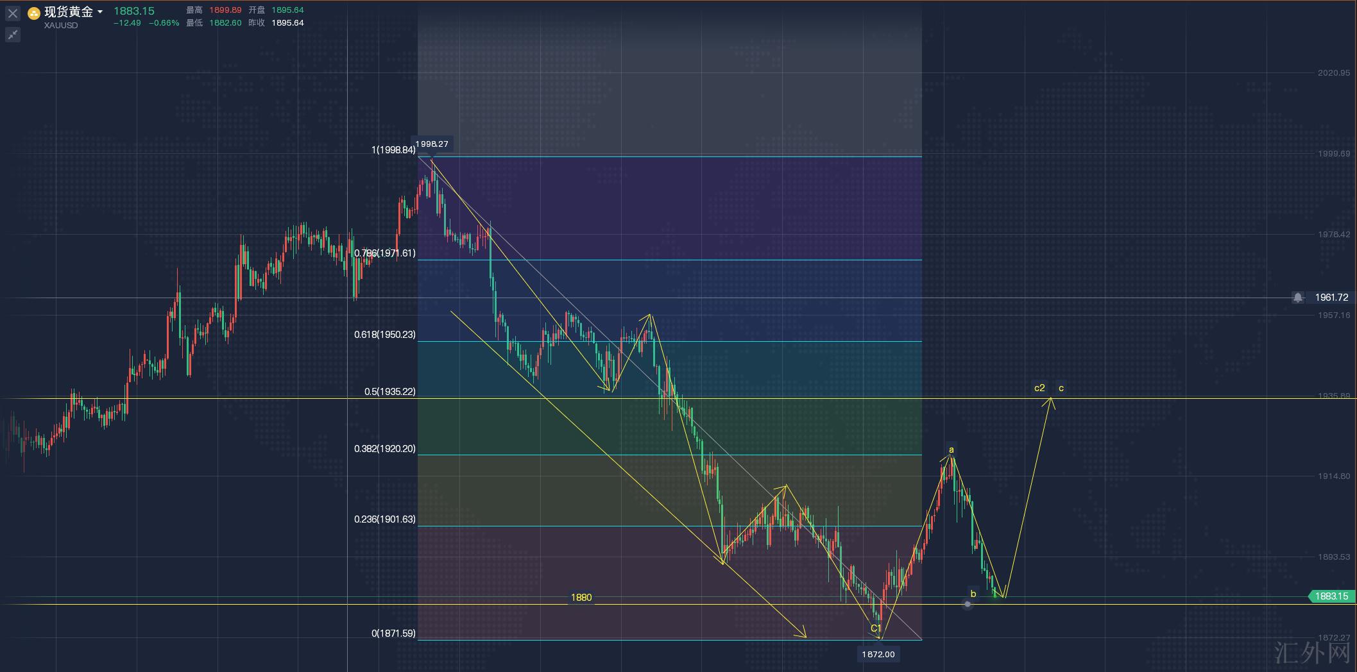Click the -0.66% percentage change

[x=164, y=23]
